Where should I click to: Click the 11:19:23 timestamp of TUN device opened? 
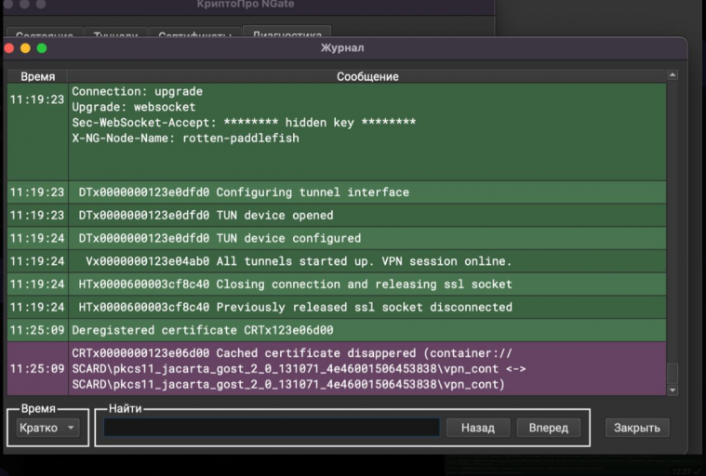click(x=37, y=216)
